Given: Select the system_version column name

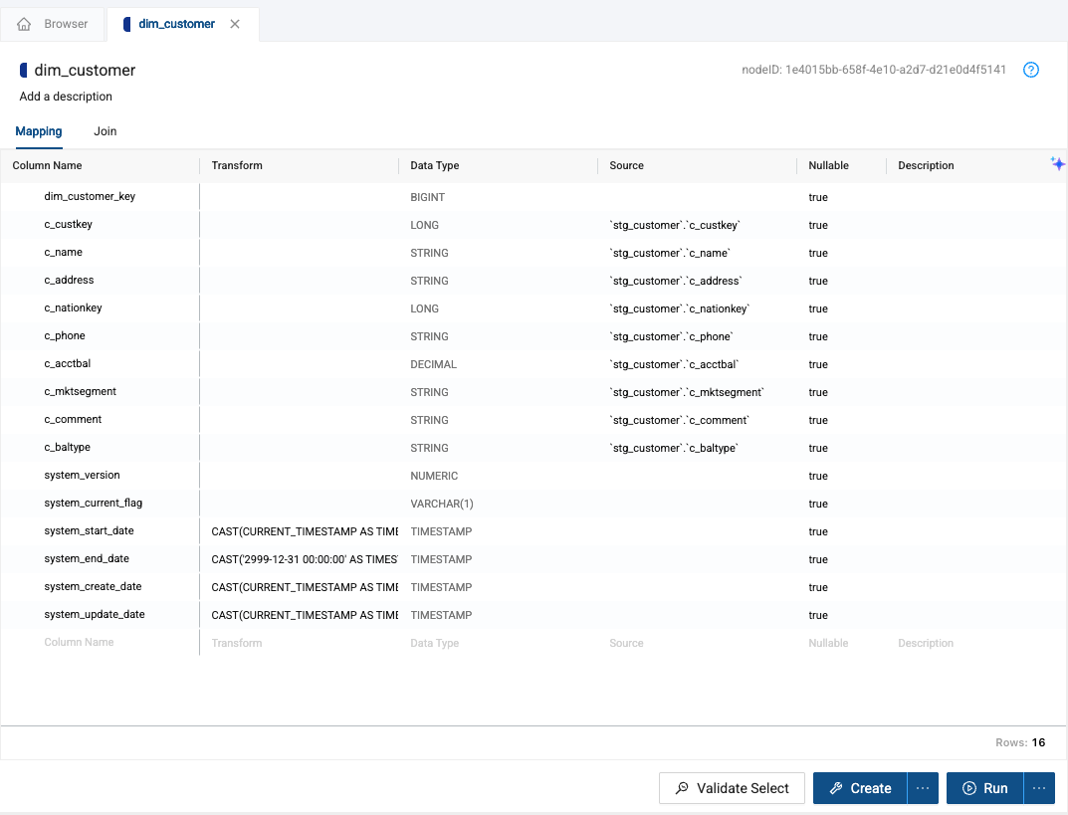Looking at the screenshot, I should (x=82, y=476).
